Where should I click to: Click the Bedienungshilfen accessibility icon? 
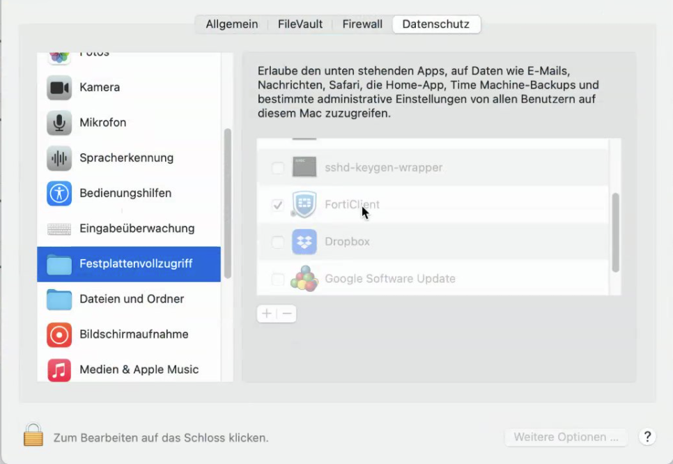[x=59, y=193]
